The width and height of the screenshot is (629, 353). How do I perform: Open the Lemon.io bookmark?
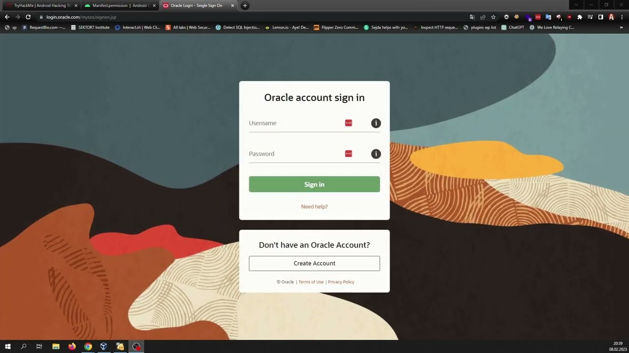pyautogui.click(x=286, y=27)
